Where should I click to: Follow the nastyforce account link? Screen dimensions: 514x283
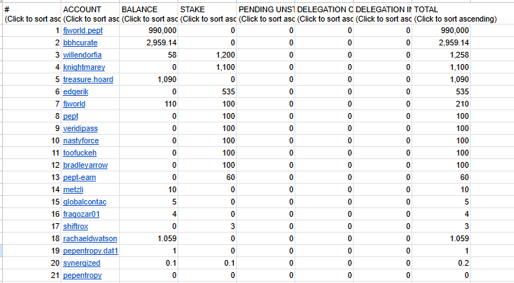pyautogui.click(x=81, y=140)
